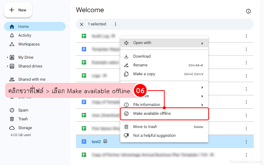Screen dimensions: 264x165
Task: Expand the File information submenu arrow
Action: [202, 105]
